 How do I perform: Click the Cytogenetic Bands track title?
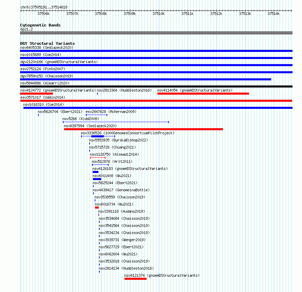40,25
